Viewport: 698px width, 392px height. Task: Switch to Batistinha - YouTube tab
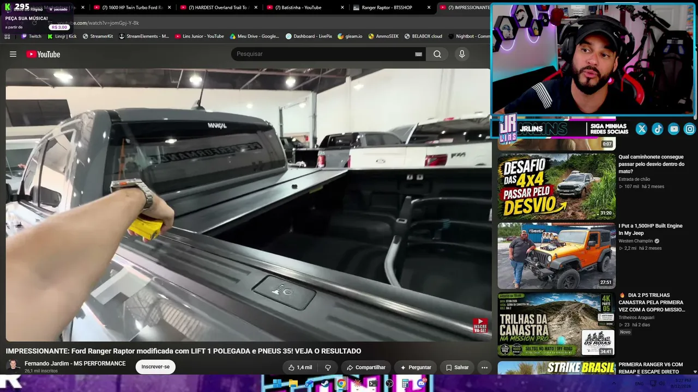click(304, 8)
